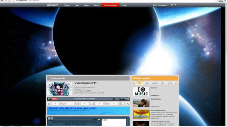The width and height of the screenshot is (227, 127).
Task: Select the ВСЕ genre tab
Action: click(139, 83)
